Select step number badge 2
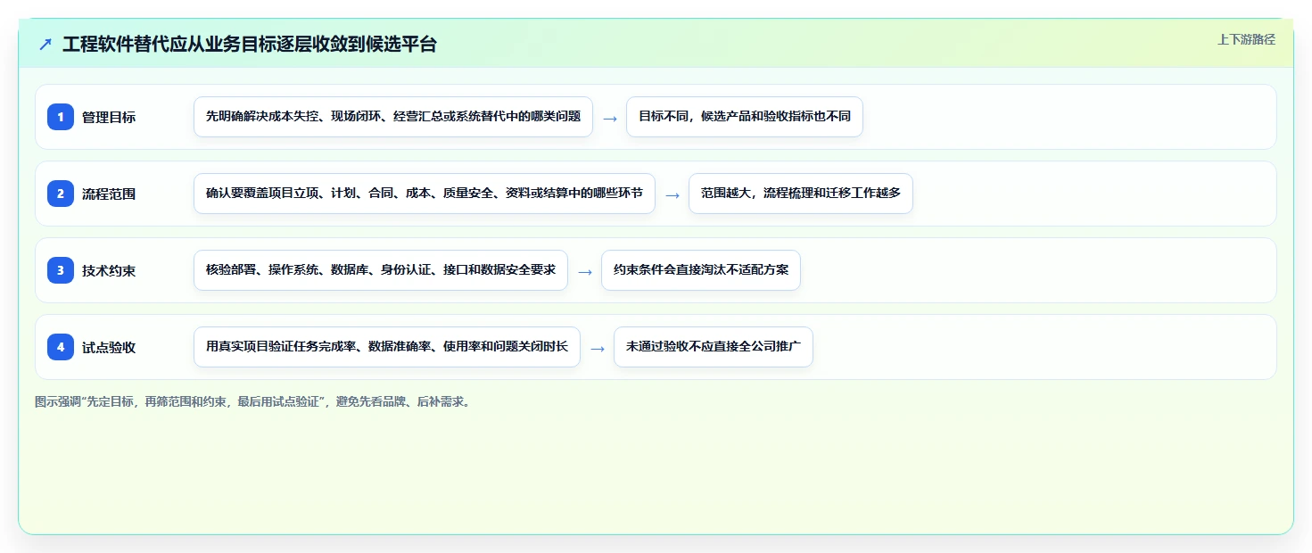 tap(61, 194)
